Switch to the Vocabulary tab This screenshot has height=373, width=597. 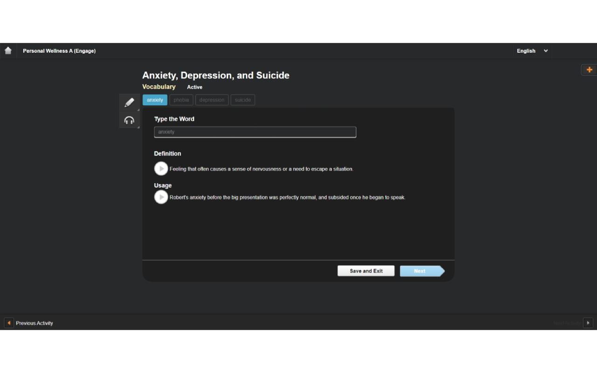click(x=159, y=87)
